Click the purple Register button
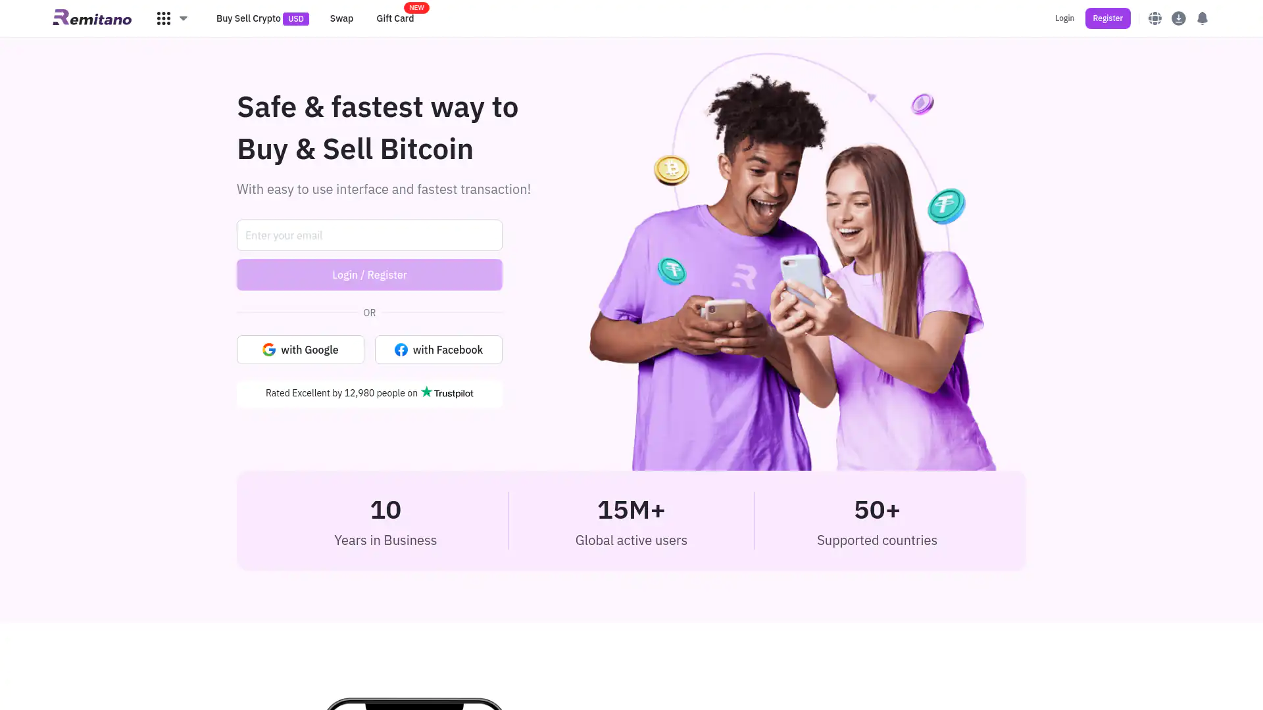 [1108, 18]
